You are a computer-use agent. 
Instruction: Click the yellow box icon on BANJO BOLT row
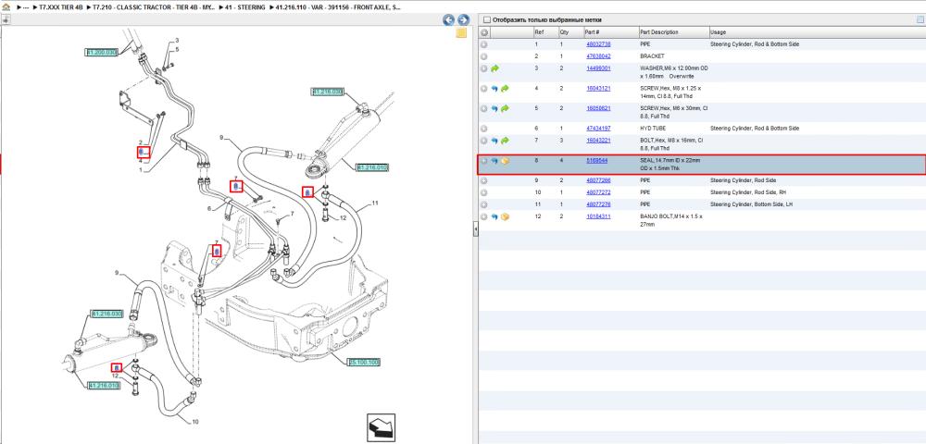(505, 217)
